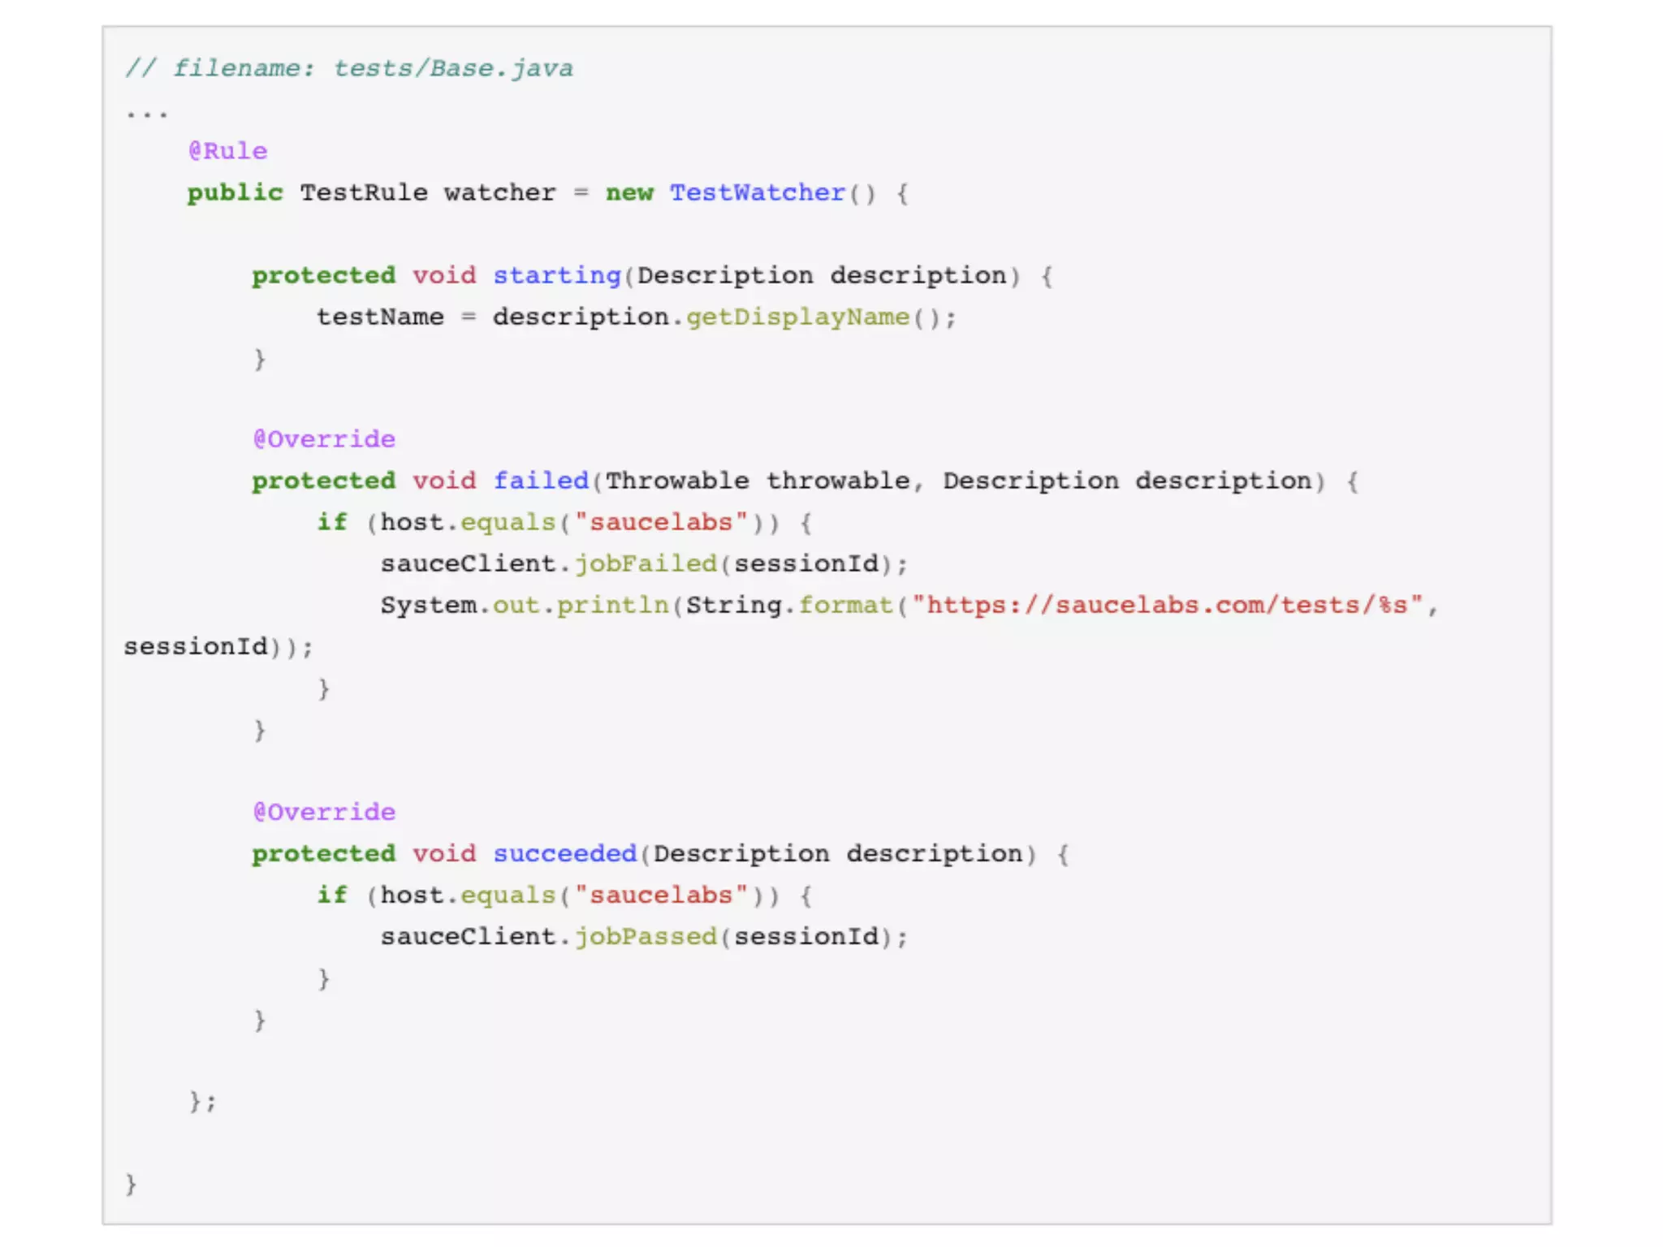
Task: Click the 'Throwable' parameter type
Action: tap(676, 481)
